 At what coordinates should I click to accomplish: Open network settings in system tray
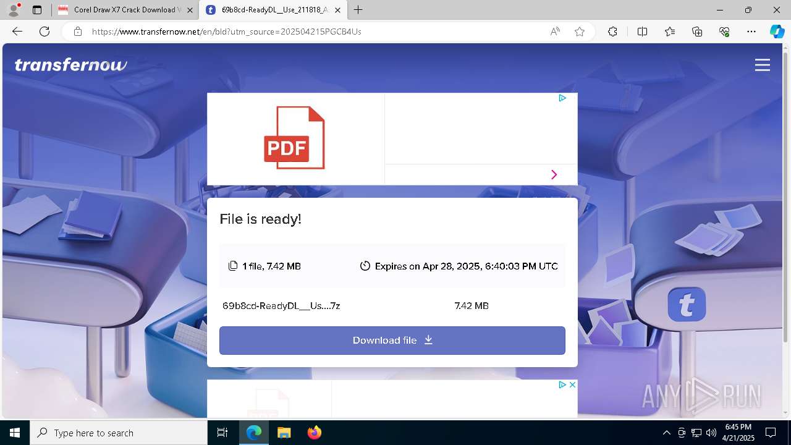[x=696, y=433]
